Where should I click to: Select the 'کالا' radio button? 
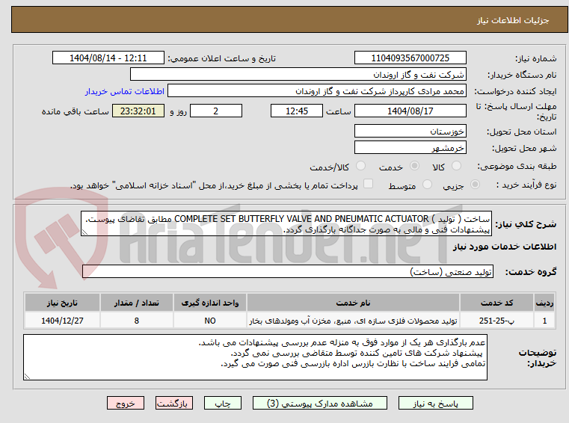tap(456, 166)
